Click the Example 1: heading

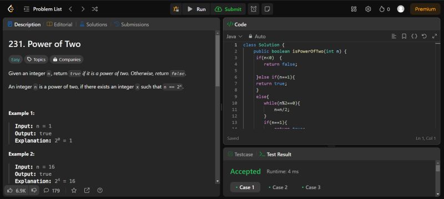22,113
